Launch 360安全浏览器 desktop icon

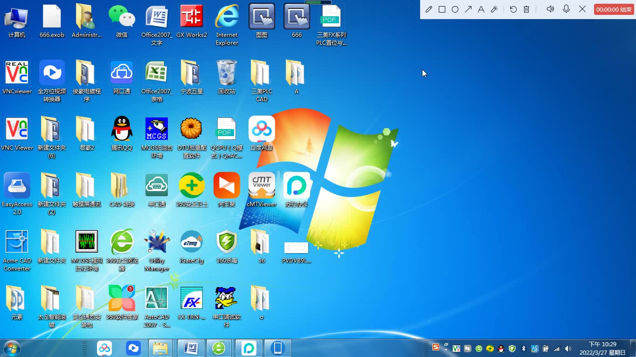[122, 250]
